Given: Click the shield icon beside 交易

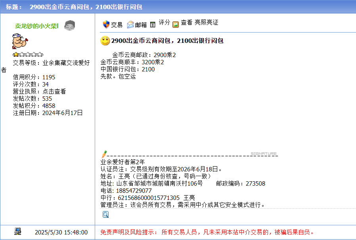Looking at the screenshot, I should [x=105, y=25].
